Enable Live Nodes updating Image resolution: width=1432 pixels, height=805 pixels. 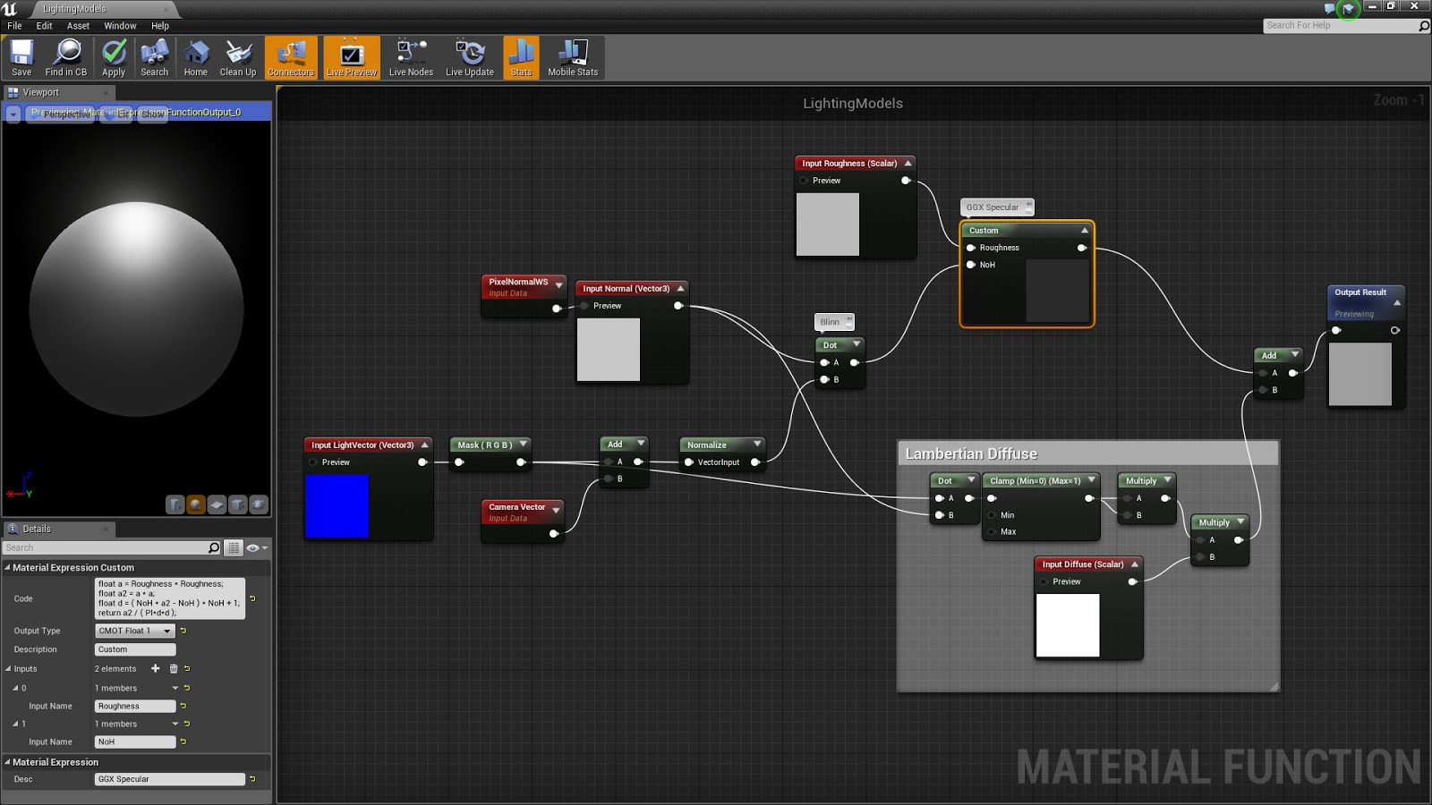pyautogui.click(x=411, y=56)
